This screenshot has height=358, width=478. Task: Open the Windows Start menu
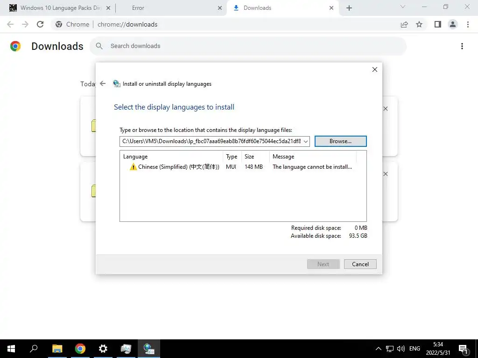[x=11, y=349]
